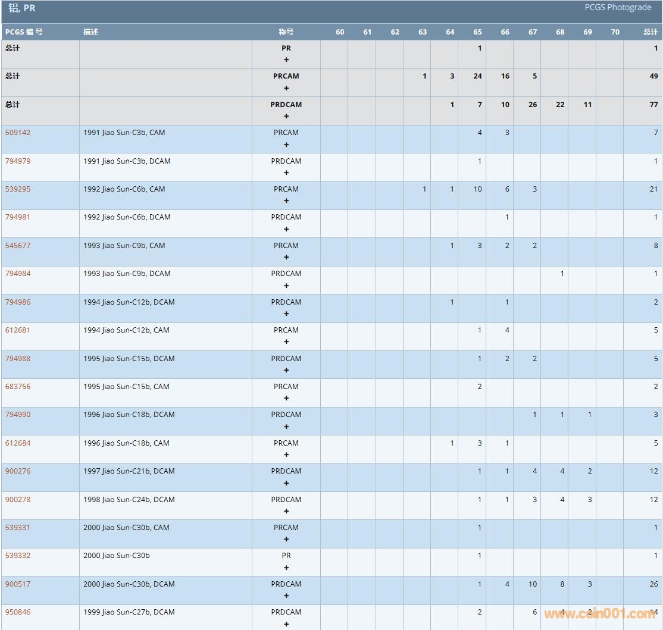Open PCGS number 950846 entry

(x=18, y=612)
